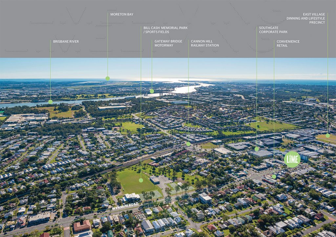This screenshot has height=237, width=336.
Task: Select the East Village precinct marker dot
Action: 327,136
